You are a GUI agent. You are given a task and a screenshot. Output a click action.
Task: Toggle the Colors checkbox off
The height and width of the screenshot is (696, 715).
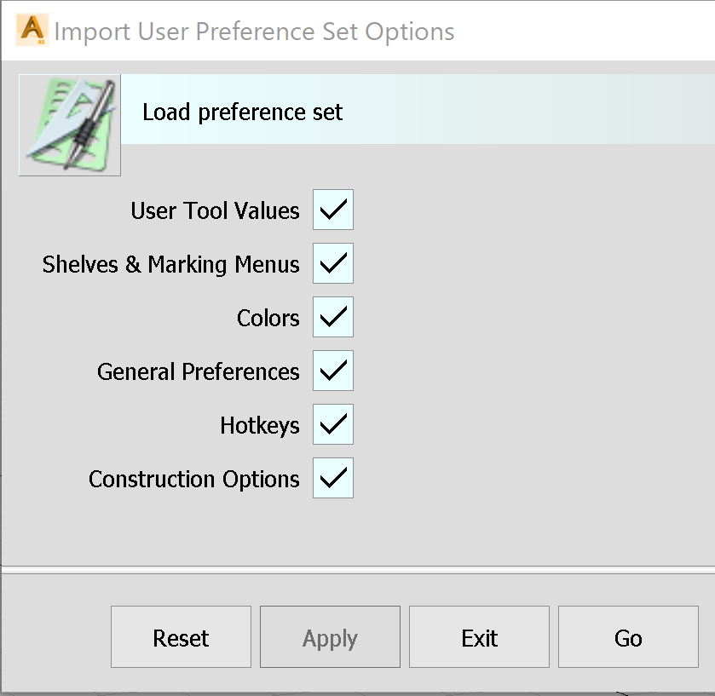pos(332,317)
